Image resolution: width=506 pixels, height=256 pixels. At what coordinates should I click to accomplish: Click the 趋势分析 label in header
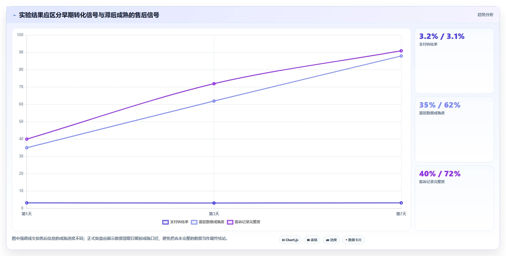click(x=485, y=15)
